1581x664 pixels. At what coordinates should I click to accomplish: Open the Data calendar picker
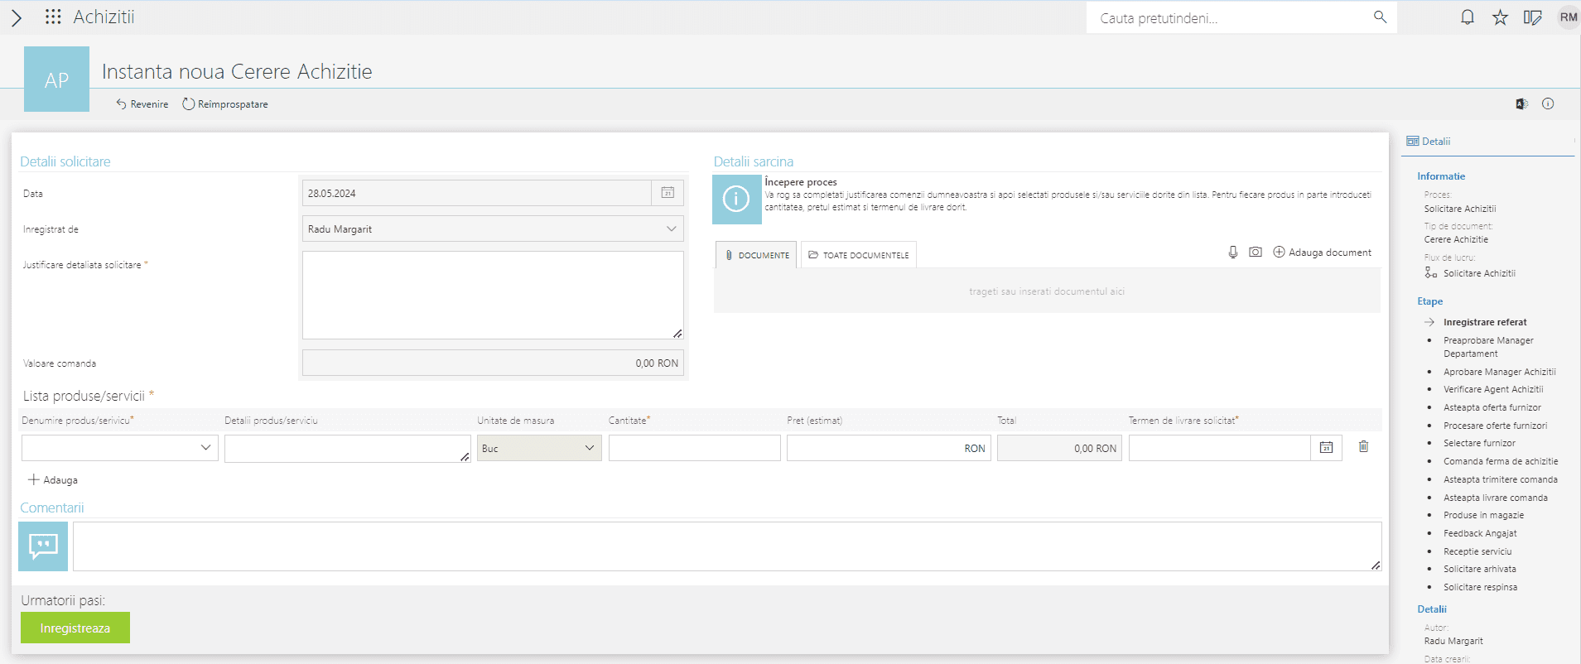[668, 193]
